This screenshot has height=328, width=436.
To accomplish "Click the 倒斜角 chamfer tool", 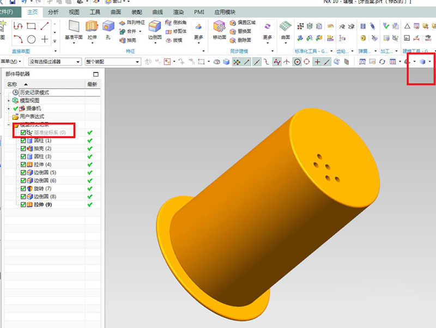I will click(175, 22).
